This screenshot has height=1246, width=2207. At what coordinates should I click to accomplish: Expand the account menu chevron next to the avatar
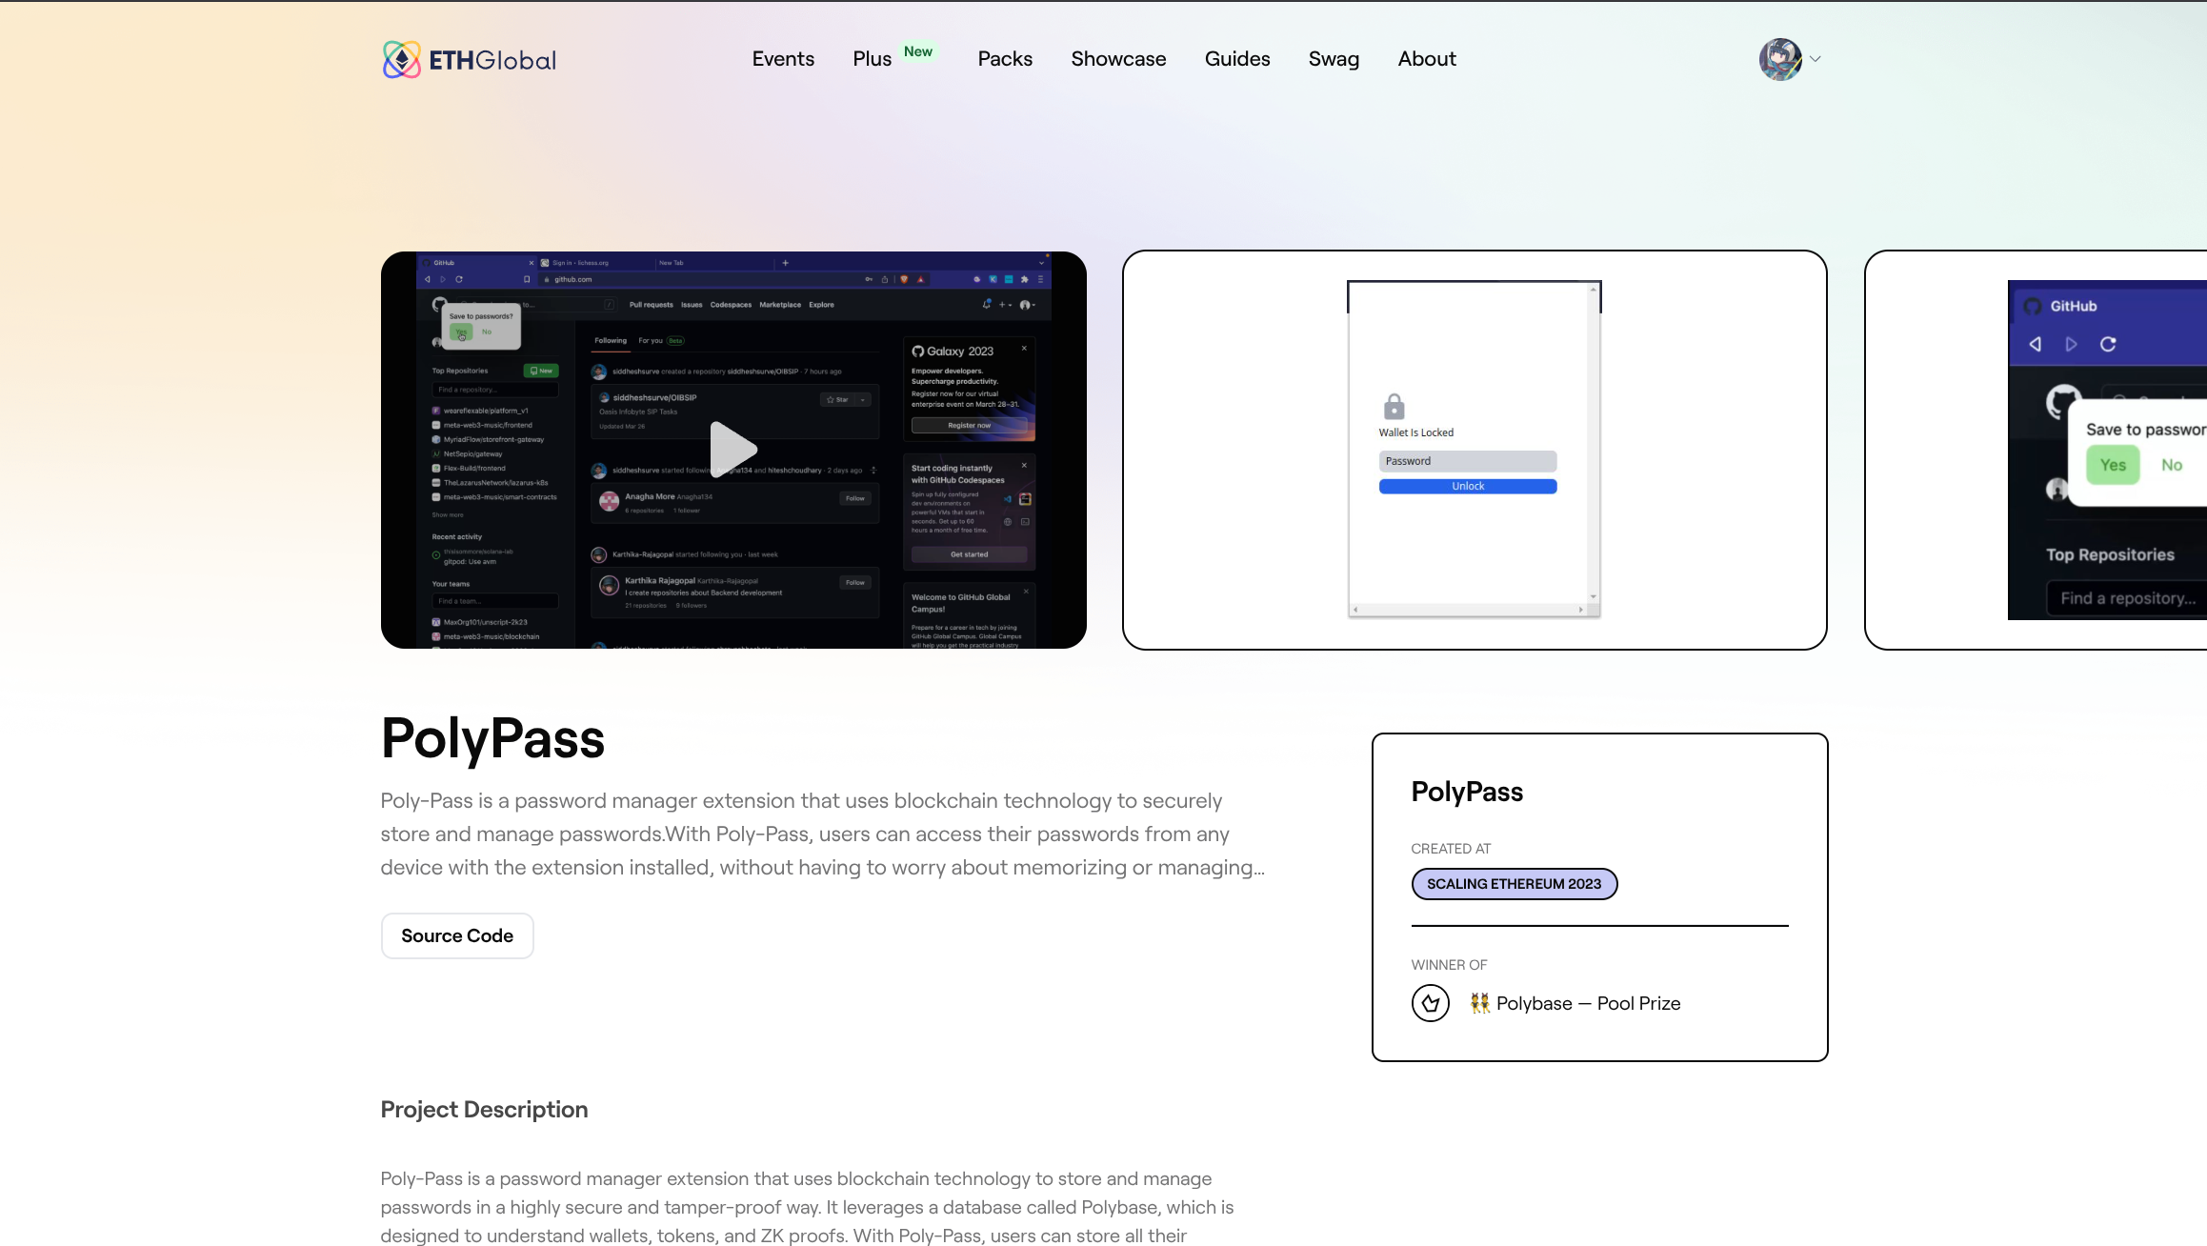click(1816, 59)
